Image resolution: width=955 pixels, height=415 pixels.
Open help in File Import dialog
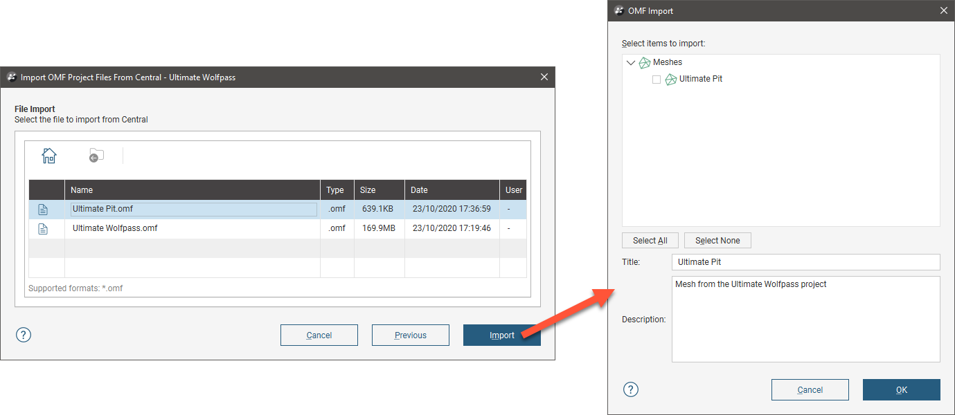[x=24, y=335]
